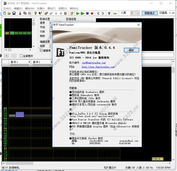Click 确定 button in About dialog
The image size is (177, 171).
(131, 50)
